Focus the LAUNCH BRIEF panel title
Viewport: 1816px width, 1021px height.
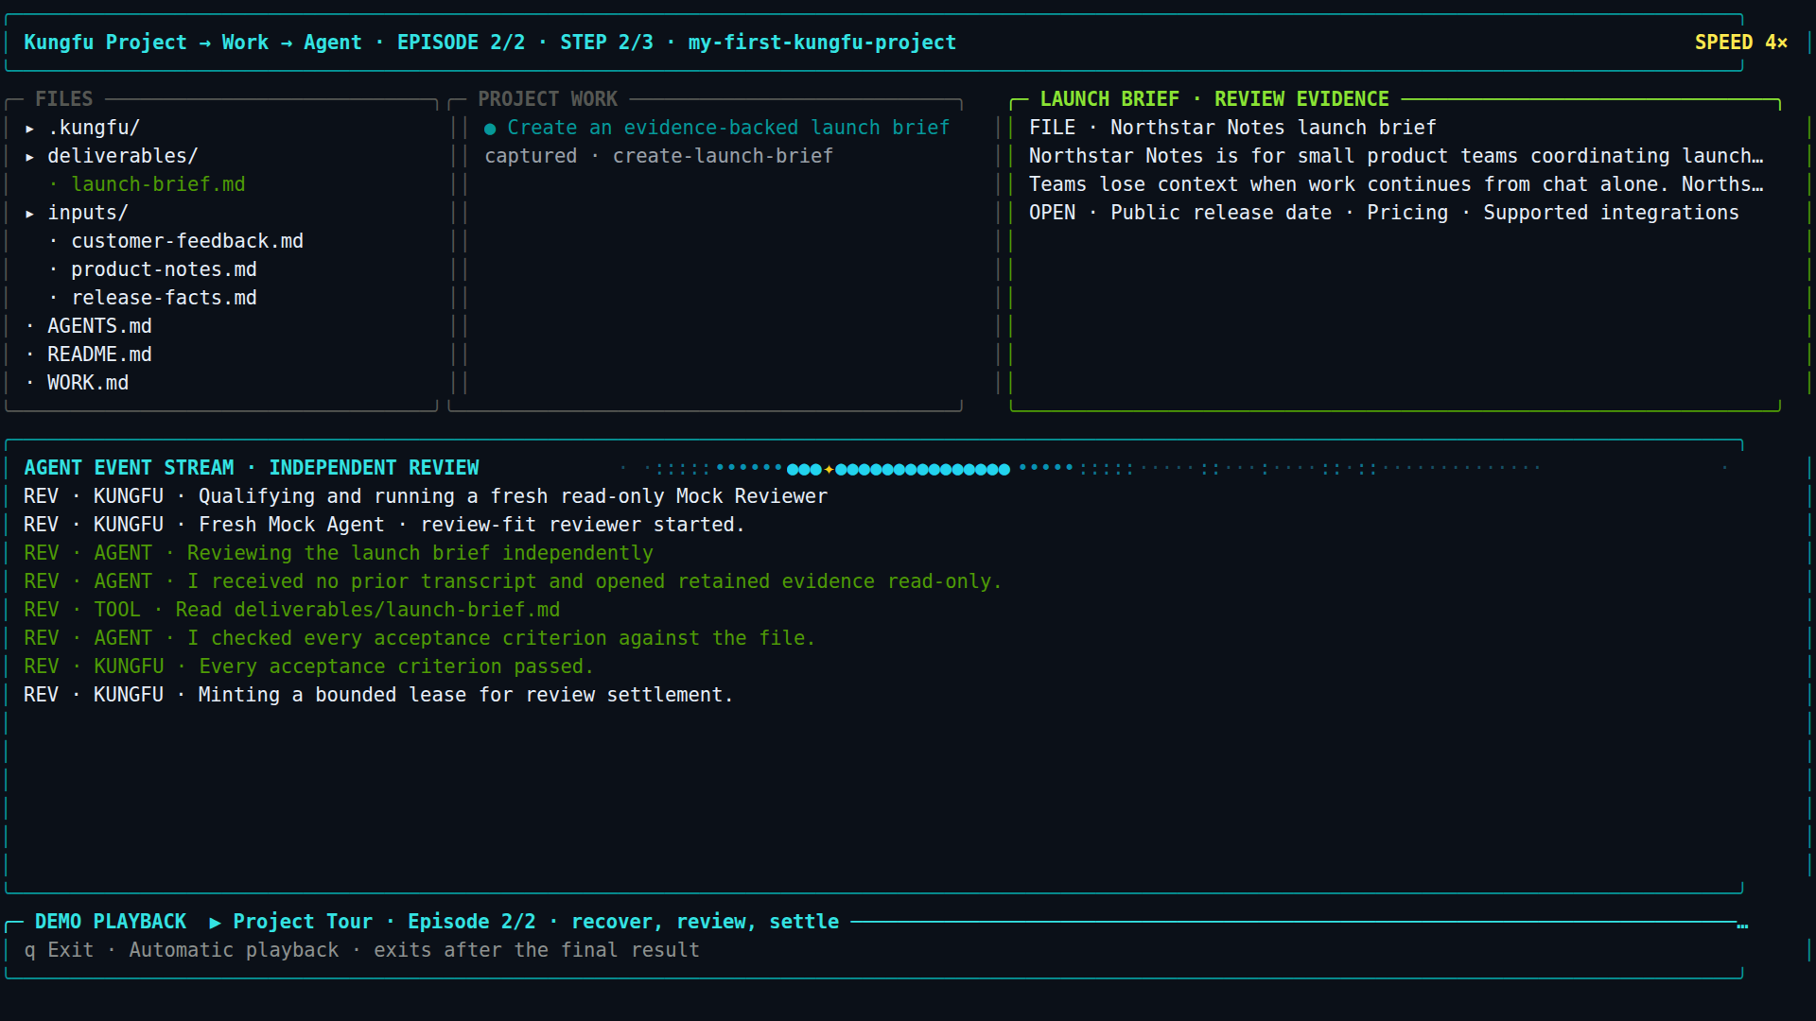click(x=1109, y=99)
